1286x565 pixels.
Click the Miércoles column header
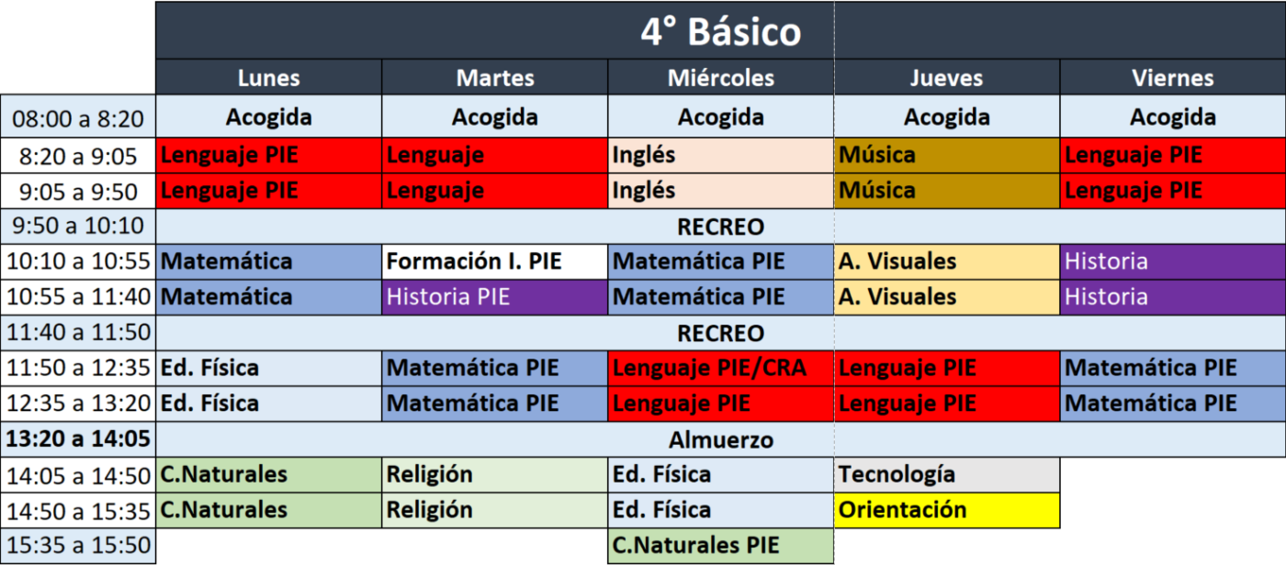coord(720,78)
